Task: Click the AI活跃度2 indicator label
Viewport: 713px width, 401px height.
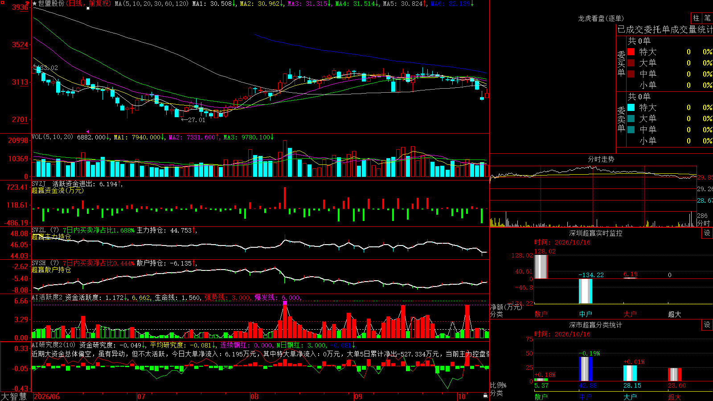Action: (x=47, y=297)
